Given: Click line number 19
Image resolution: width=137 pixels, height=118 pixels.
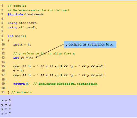Looking at the screenshot, I should [x=3, y=84].
